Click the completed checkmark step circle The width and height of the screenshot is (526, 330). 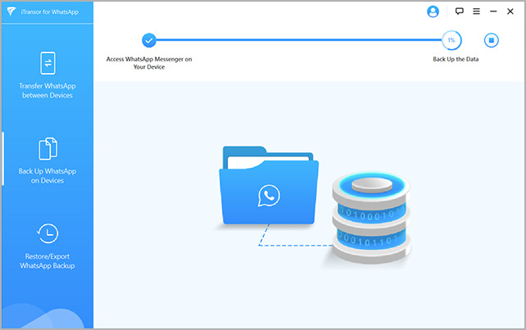[x=148, y=39]
